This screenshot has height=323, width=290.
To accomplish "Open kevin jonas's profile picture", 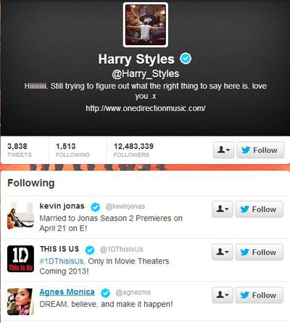I will 20,216.
